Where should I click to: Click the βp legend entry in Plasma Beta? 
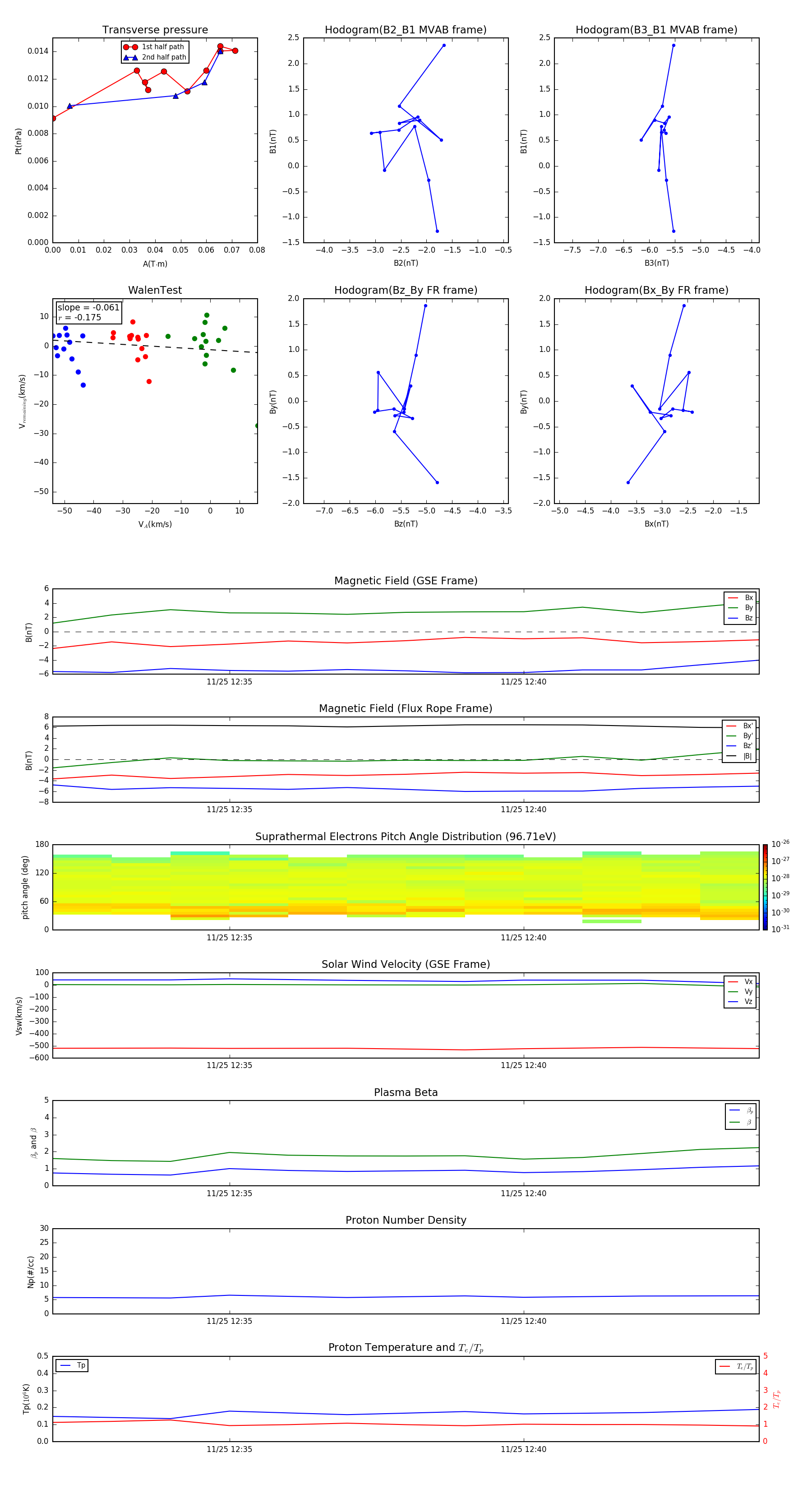coord(741,1110)
